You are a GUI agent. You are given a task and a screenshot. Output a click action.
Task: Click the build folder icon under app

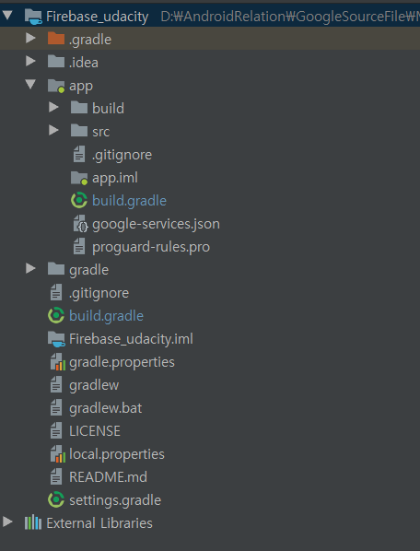click(x=79, y=108)
